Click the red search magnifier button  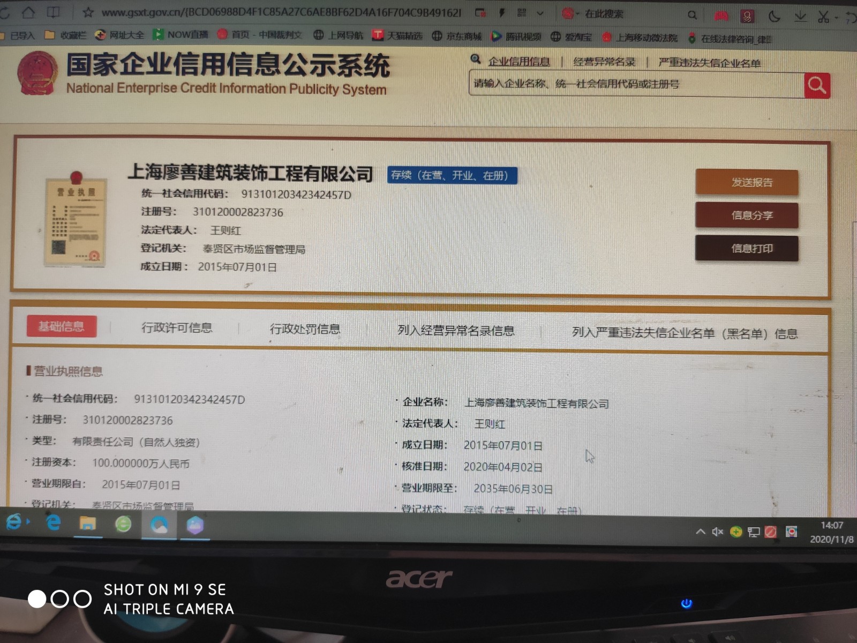817,85
